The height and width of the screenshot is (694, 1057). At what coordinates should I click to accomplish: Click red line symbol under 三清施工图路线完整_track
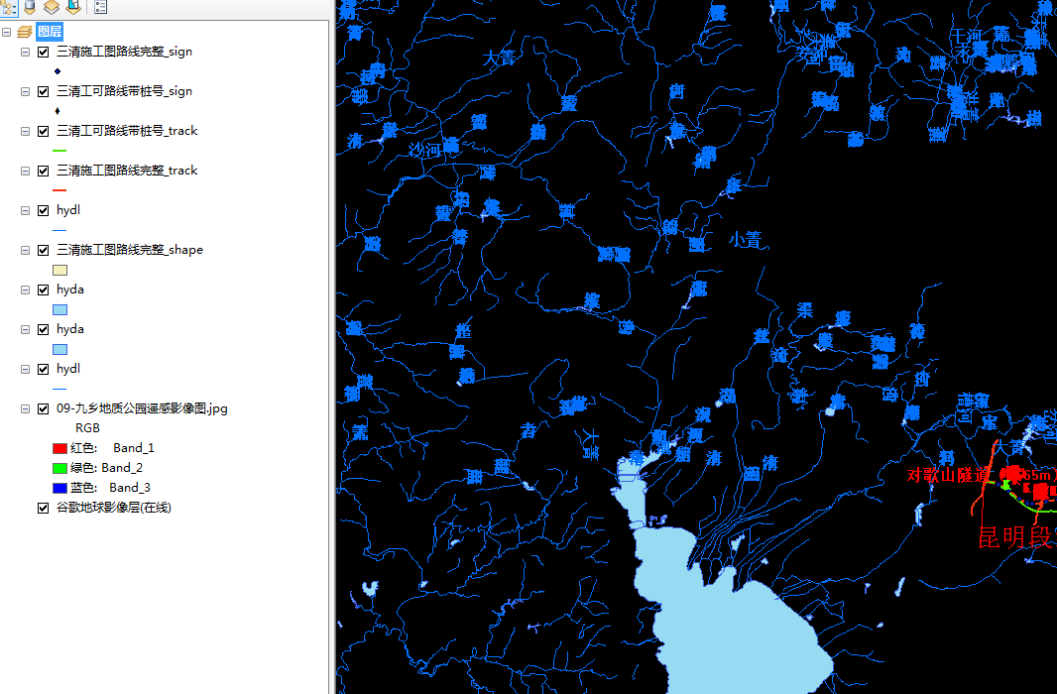pyautogui.click(x=59, y=190)
